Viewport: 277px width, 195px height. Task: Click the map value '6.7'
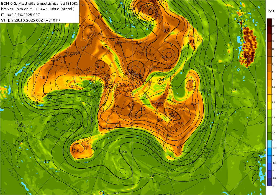pos(100,106)
